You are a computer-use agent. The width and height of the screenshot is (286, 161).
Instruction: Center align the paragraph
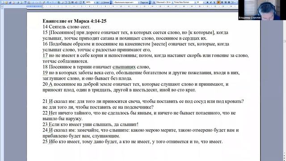[222, 2]
